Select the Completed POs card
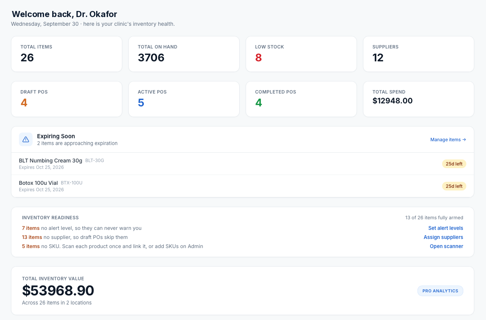The image size is (486, 320). [x=301, y=99]
